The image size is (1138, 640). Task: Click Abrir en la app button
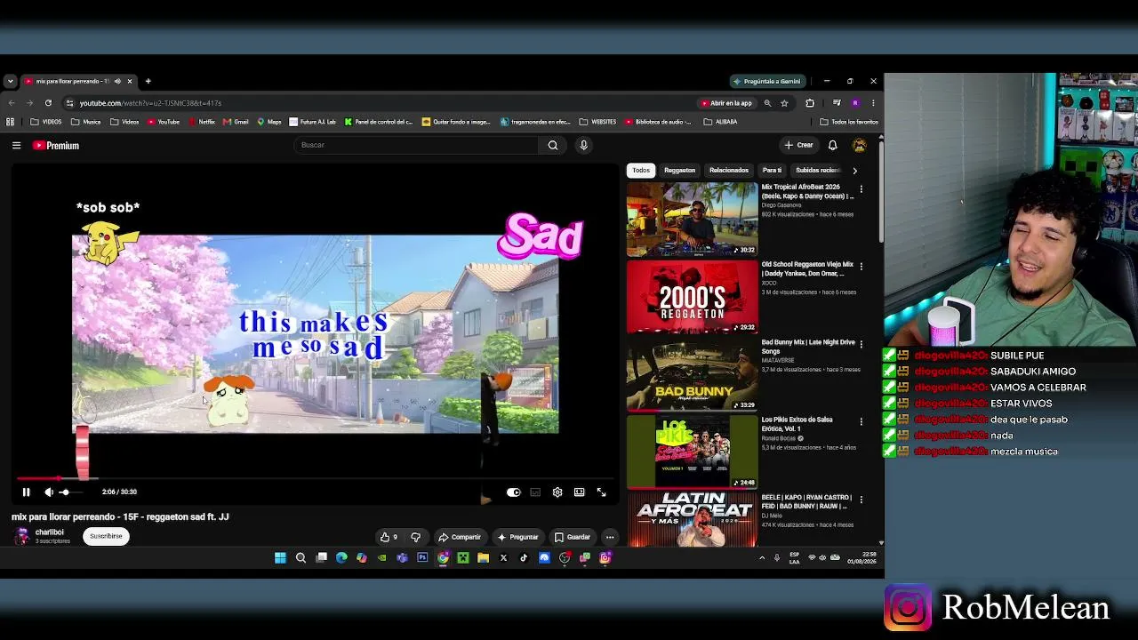[727, 103]
